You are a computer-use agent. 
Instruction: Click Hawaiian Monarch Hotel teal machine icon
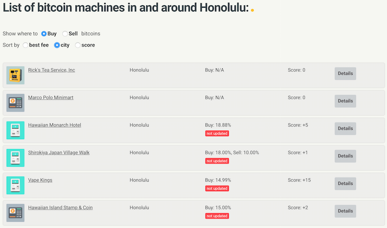pyautogui.click(x=15, y=130)
